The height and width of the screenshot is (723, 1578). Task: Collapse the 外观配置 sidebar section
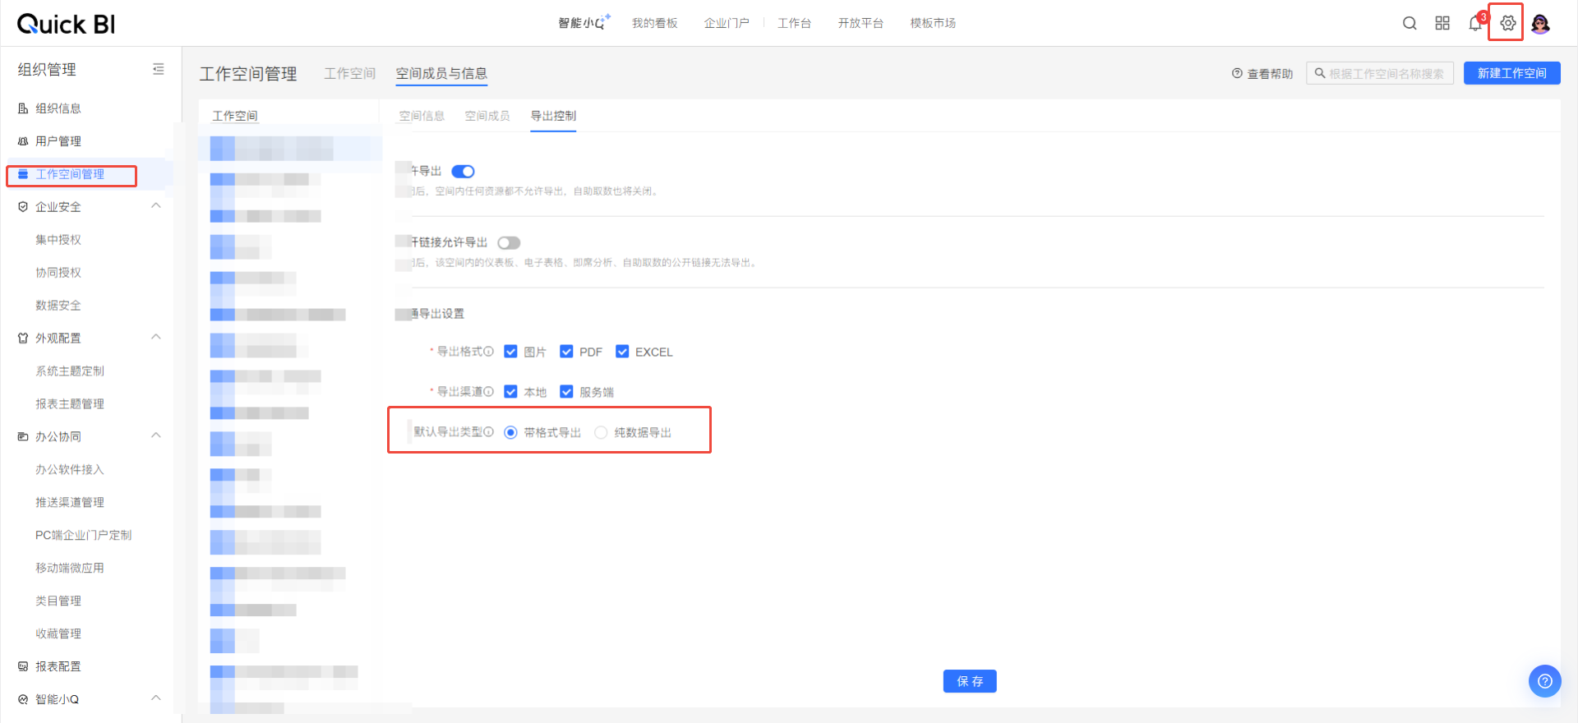(156, 338)
